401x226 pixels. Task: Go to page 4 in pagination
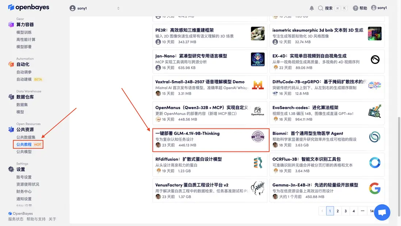354,211
